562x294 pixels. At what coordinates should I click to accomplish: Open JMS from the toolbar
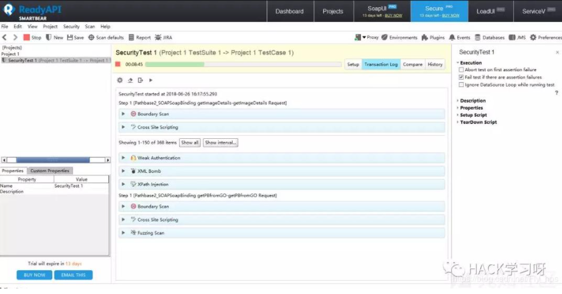pos(517,37)
